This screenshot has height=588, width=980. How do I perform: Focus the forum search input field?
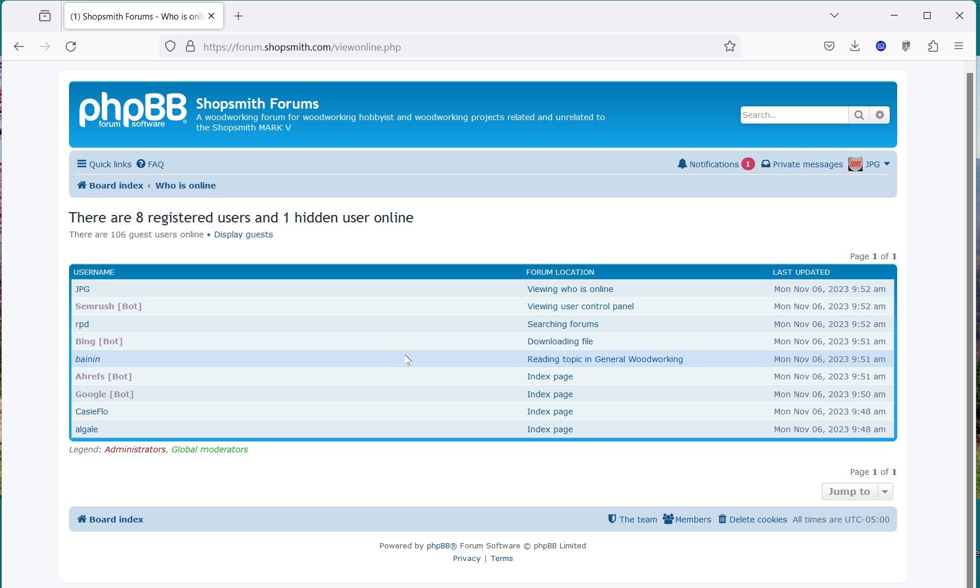pyautogui.click(x=794, y=115)
